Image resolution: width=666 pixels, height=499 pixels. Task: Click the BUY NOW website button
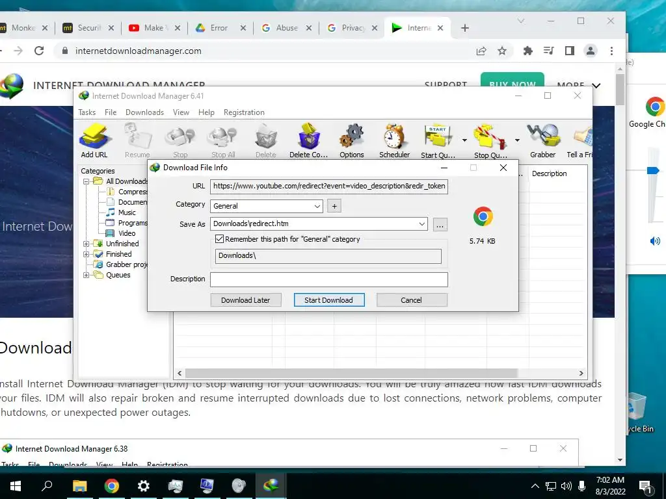pyautogui.click(x=513, y=80)
